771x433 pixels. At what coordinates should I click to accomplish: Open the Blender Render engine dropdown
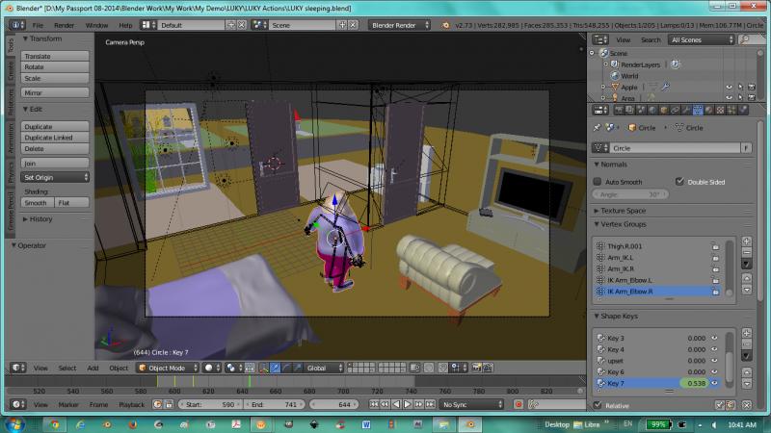click(x=399, y=25)
